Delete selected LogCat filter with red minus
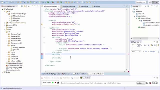The height and width of the screenshot is (90, 160). [55, 82]
